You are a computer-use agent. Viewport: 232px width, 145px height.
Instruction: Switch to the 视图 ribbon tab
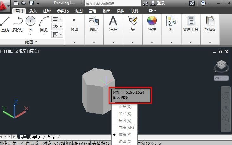click(x=79, y=11)
